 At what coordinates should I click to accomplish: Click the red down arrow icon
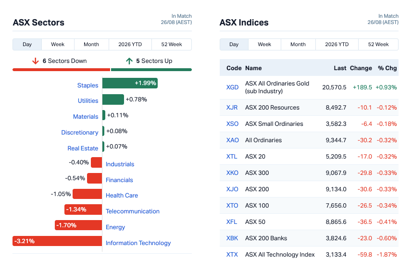pos(36,61)
